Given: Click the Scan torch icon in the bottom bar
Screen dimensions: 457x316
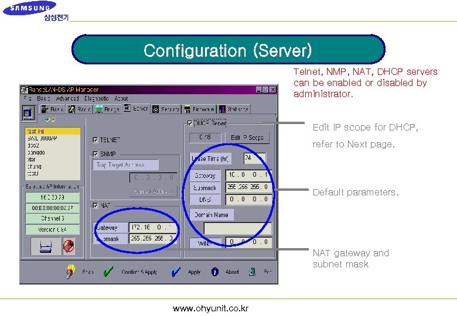Looking at the screenshot, I should point(70,272).
